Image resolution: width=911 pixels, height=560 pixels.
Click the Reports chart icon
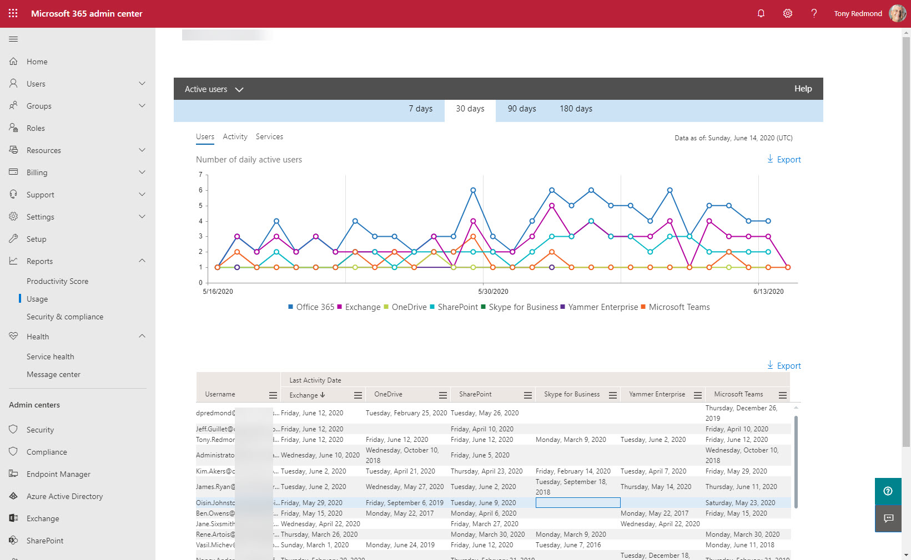13,261
